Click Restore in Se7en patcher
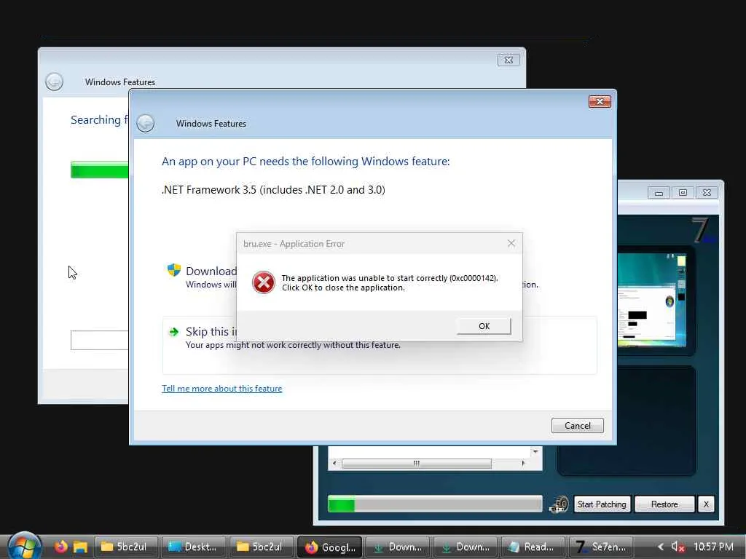Screen dimensions: 746x559 (664, 504)
